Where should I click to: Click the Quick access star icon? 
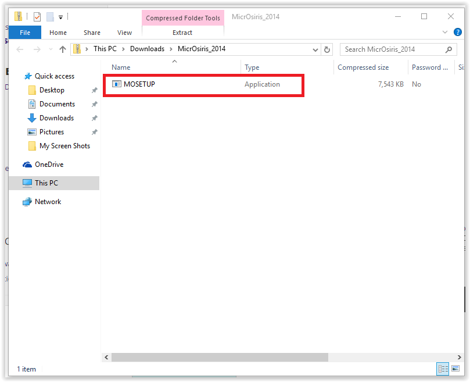coord(28,76)
